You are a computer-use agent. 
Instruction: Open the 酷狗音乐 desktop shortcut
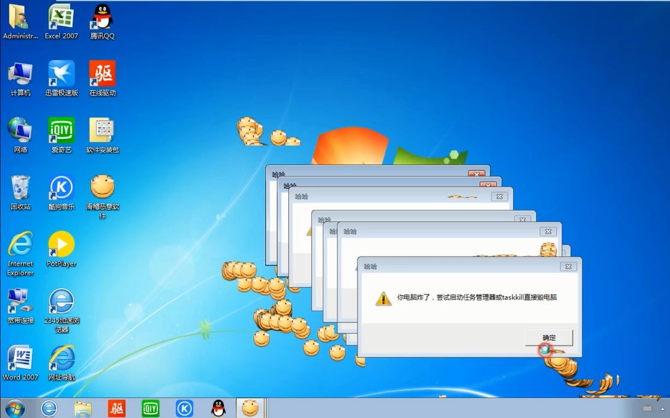(x=61, y=193)
